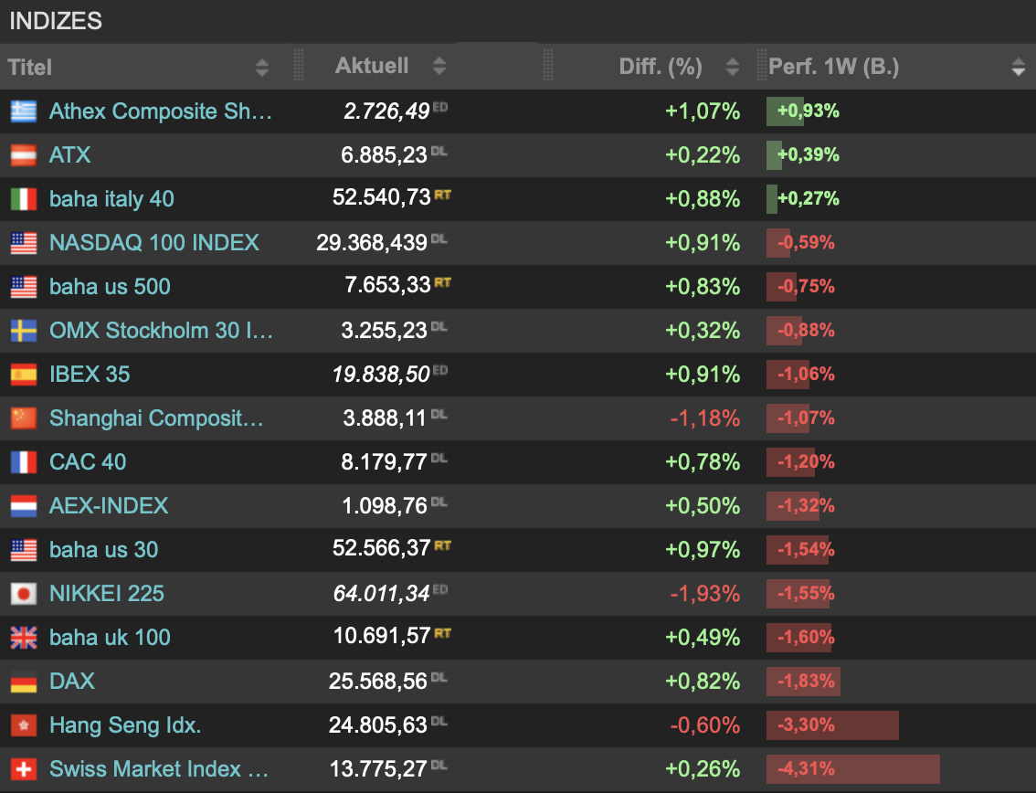Open the OMX Stockholm 30 I… link

161,331
